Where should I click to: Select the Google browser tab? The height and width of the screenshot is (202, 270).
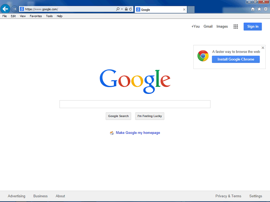point(161,10)
